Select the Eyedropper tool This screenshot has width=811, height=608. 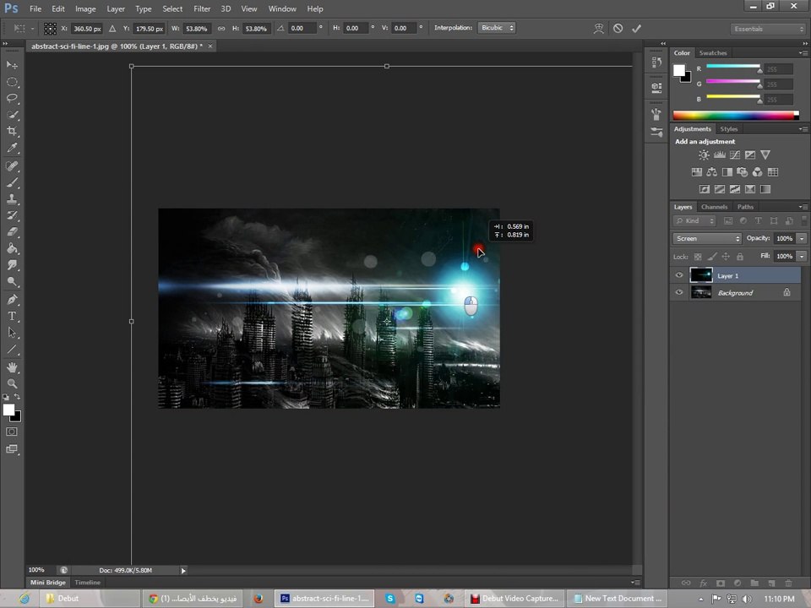pyautogui.click(x=12, y=148)
